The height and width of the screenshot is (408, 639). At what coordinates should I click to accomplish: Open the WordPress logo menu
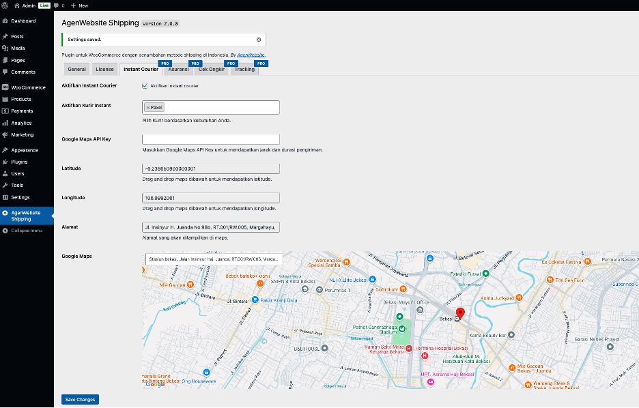(5, 5)
